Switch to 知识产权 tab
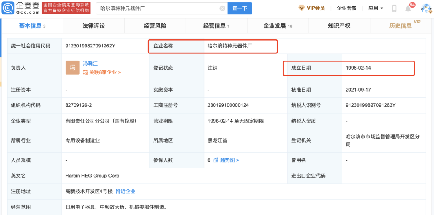The image size is (434, 215). pyautogui.click(x=339, y=26)
